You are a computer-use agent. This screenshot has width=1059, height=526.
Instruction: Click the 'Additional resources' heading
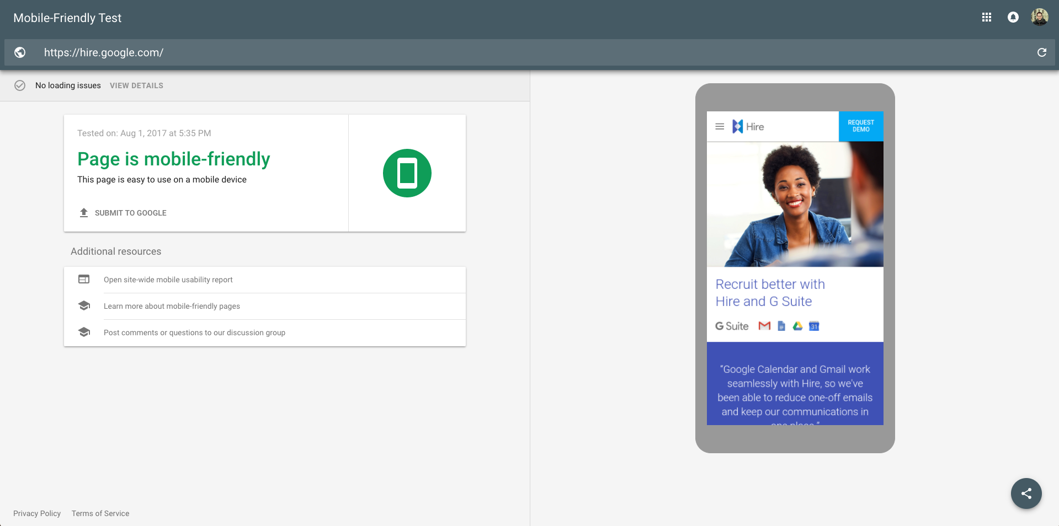click(116, 251)
